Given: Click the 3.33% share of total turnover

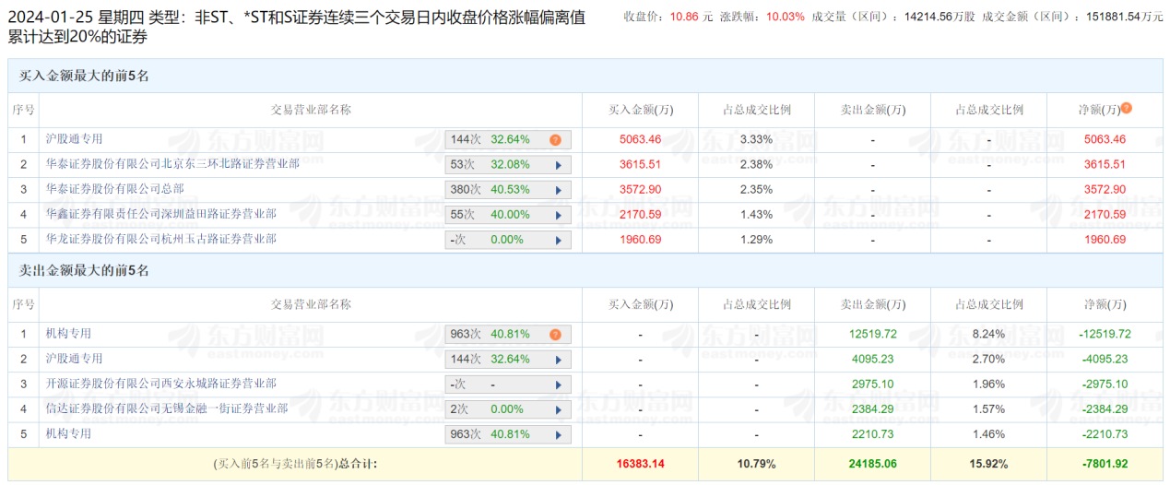Looking at the screenshot, I should (756, 140).
